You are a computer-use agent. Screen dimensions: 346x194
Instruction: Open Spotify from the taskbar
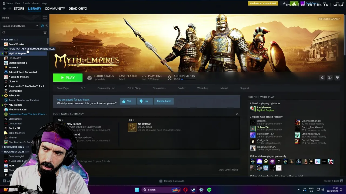(209, 190)
